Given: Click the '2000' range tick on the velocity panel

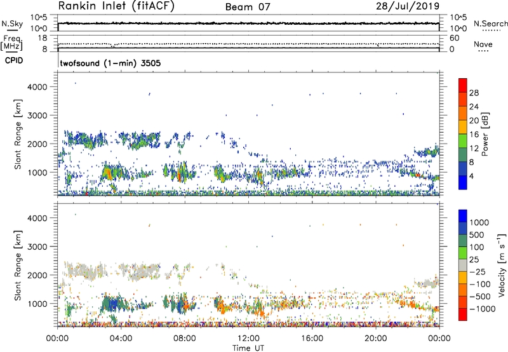Looking at the screenshot, I should (x=37, y=275).
